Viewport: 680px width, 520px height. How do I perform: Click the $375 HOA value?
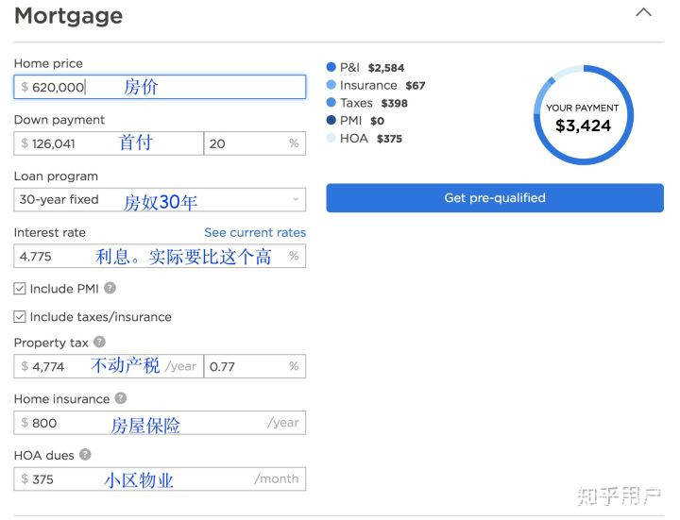[389, 139]
